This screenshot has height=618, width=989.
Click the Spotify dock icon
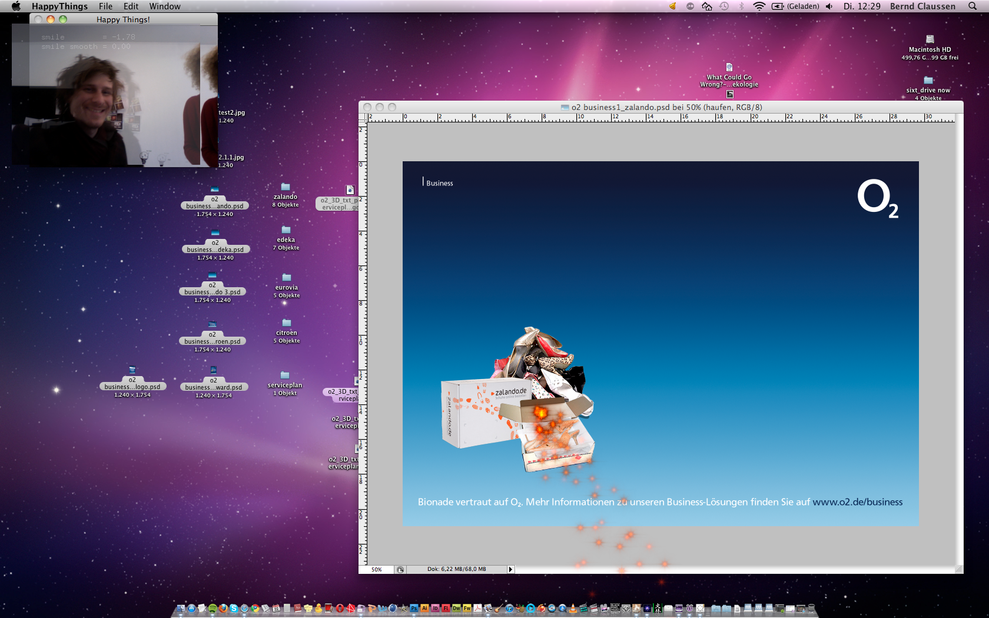click(x=213, y=609)
